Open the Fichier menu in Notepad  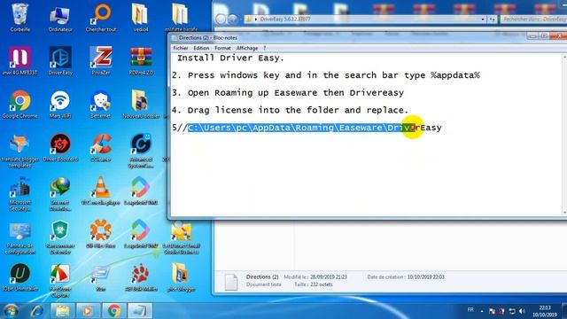pos(181,48)
